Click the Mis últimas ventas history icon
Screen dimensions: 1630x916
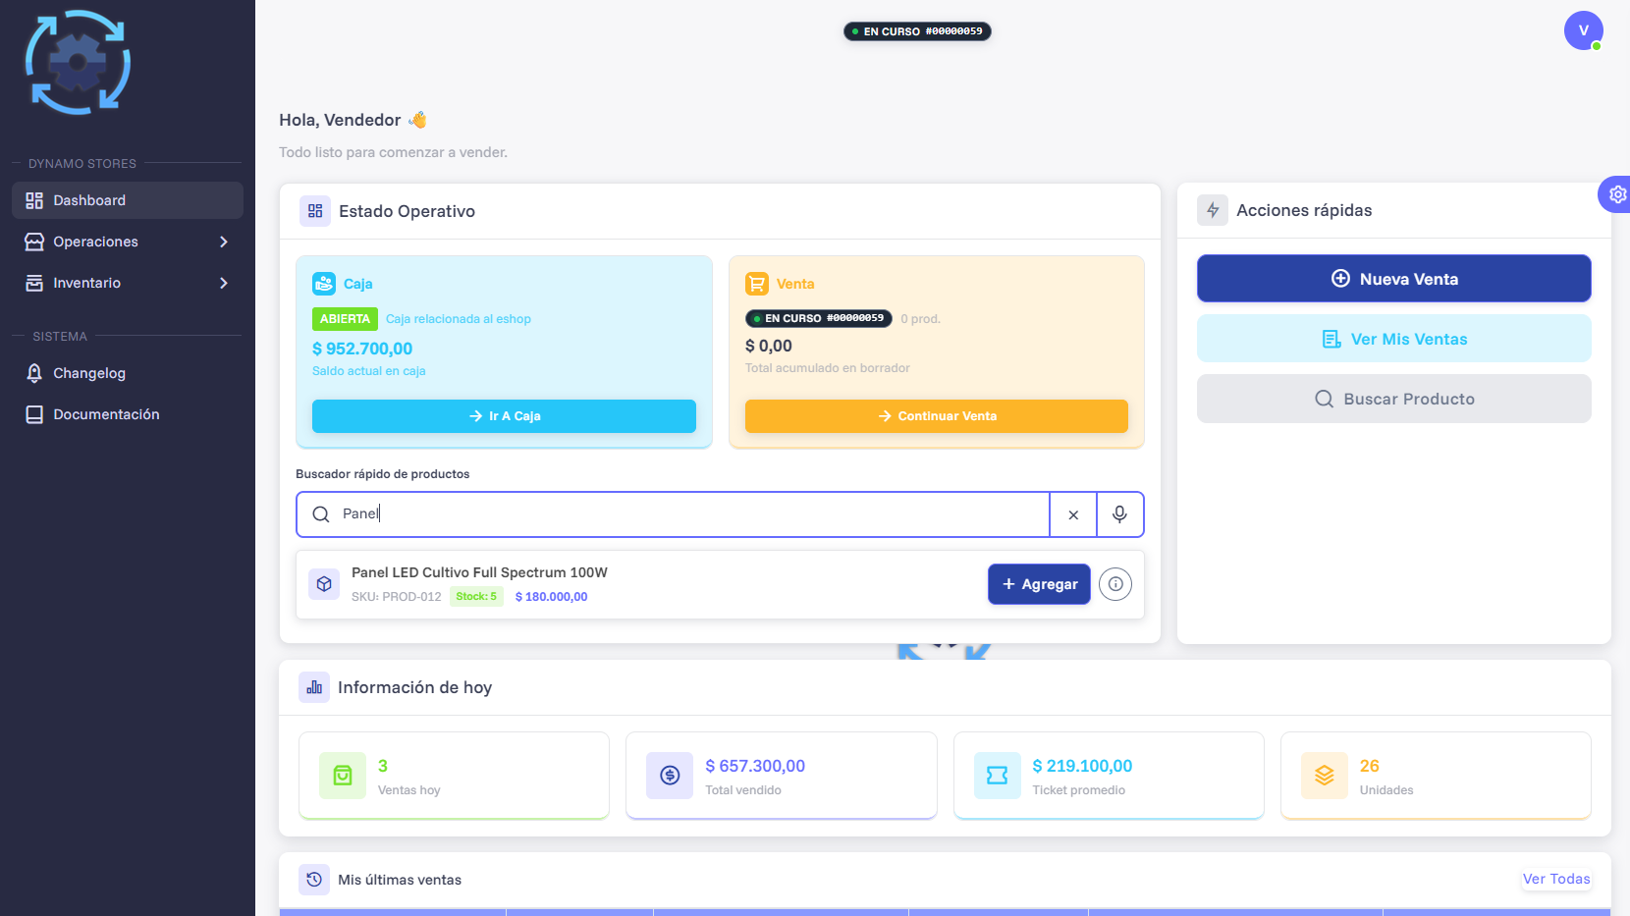[x=314, y=880]
